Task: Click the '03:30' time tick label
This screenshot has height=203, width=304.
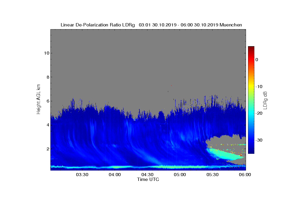Action: click(x=82, y=175)
